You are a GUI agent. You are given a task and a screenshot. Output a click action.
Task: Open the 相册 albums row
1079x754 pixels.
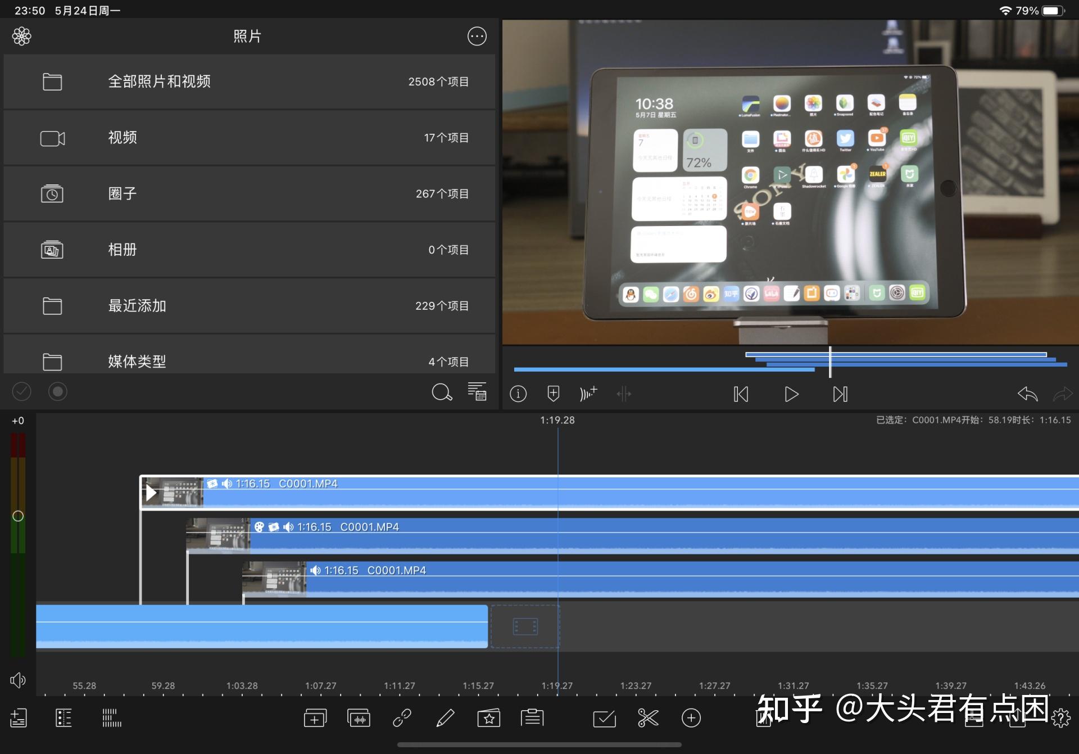pyautogui.click(x=249, y=250)
